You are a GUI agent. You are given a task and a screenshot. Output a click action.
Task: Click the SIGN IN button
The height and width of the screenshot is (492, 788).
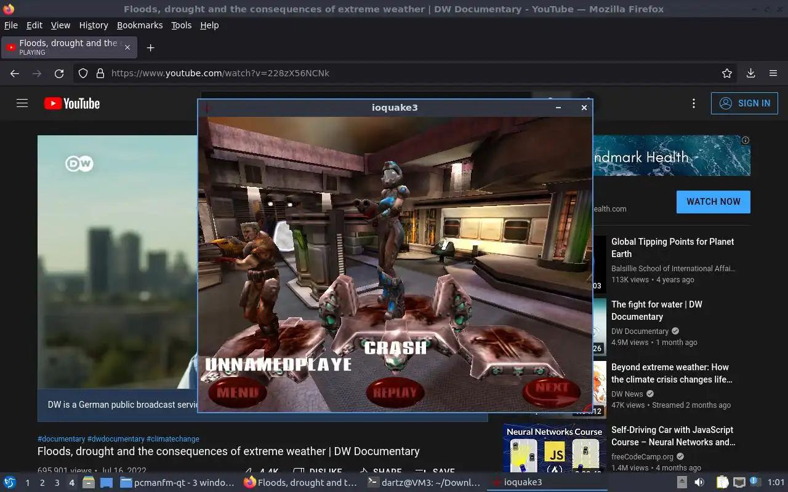(x=744, y=103)
